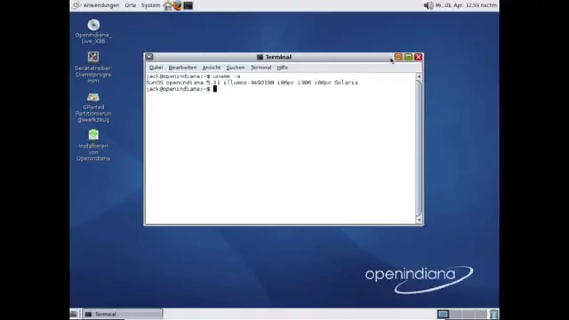
Task: Click the terminal scrollbar up arrow
Action: pos(419,77)
